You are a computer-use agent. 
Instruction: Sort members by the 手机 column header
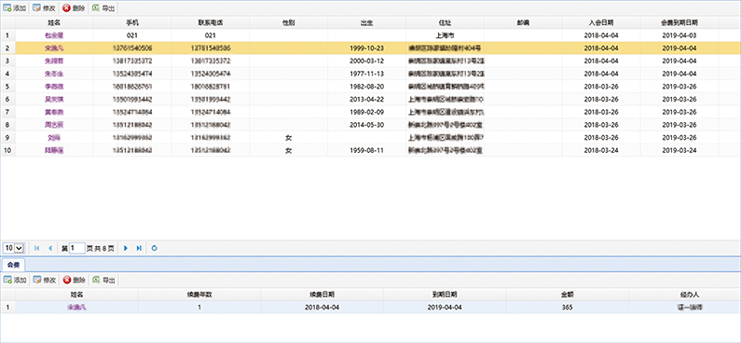pos(132,22)
